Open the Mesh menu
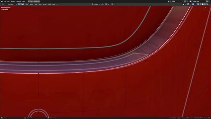The width and height of the screenshot is (211, 119). click(x=40, y=4)
